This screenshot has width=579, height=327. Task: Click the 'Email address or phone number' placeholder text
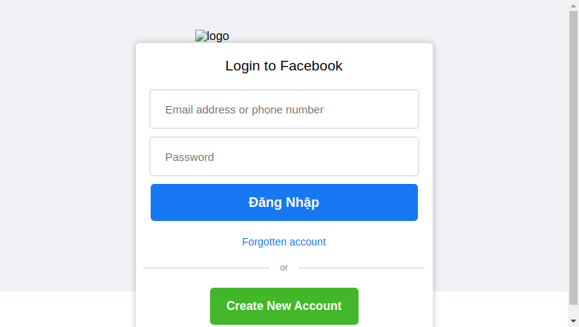(244, 110)
